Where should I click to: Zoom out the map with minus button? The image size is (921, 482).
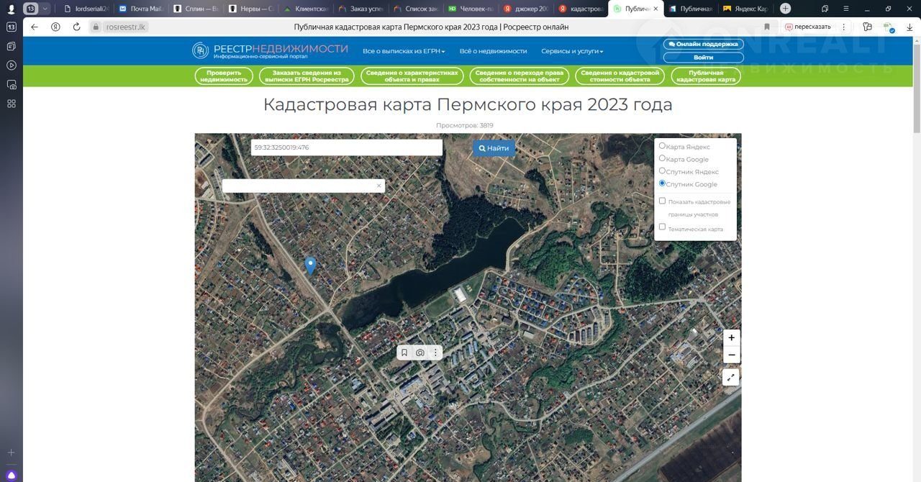click(731, 355)
